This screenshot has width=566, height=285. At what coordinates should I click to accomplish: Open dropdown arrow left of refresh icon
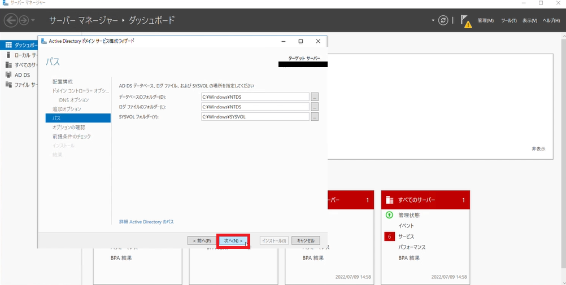(433, 20)
